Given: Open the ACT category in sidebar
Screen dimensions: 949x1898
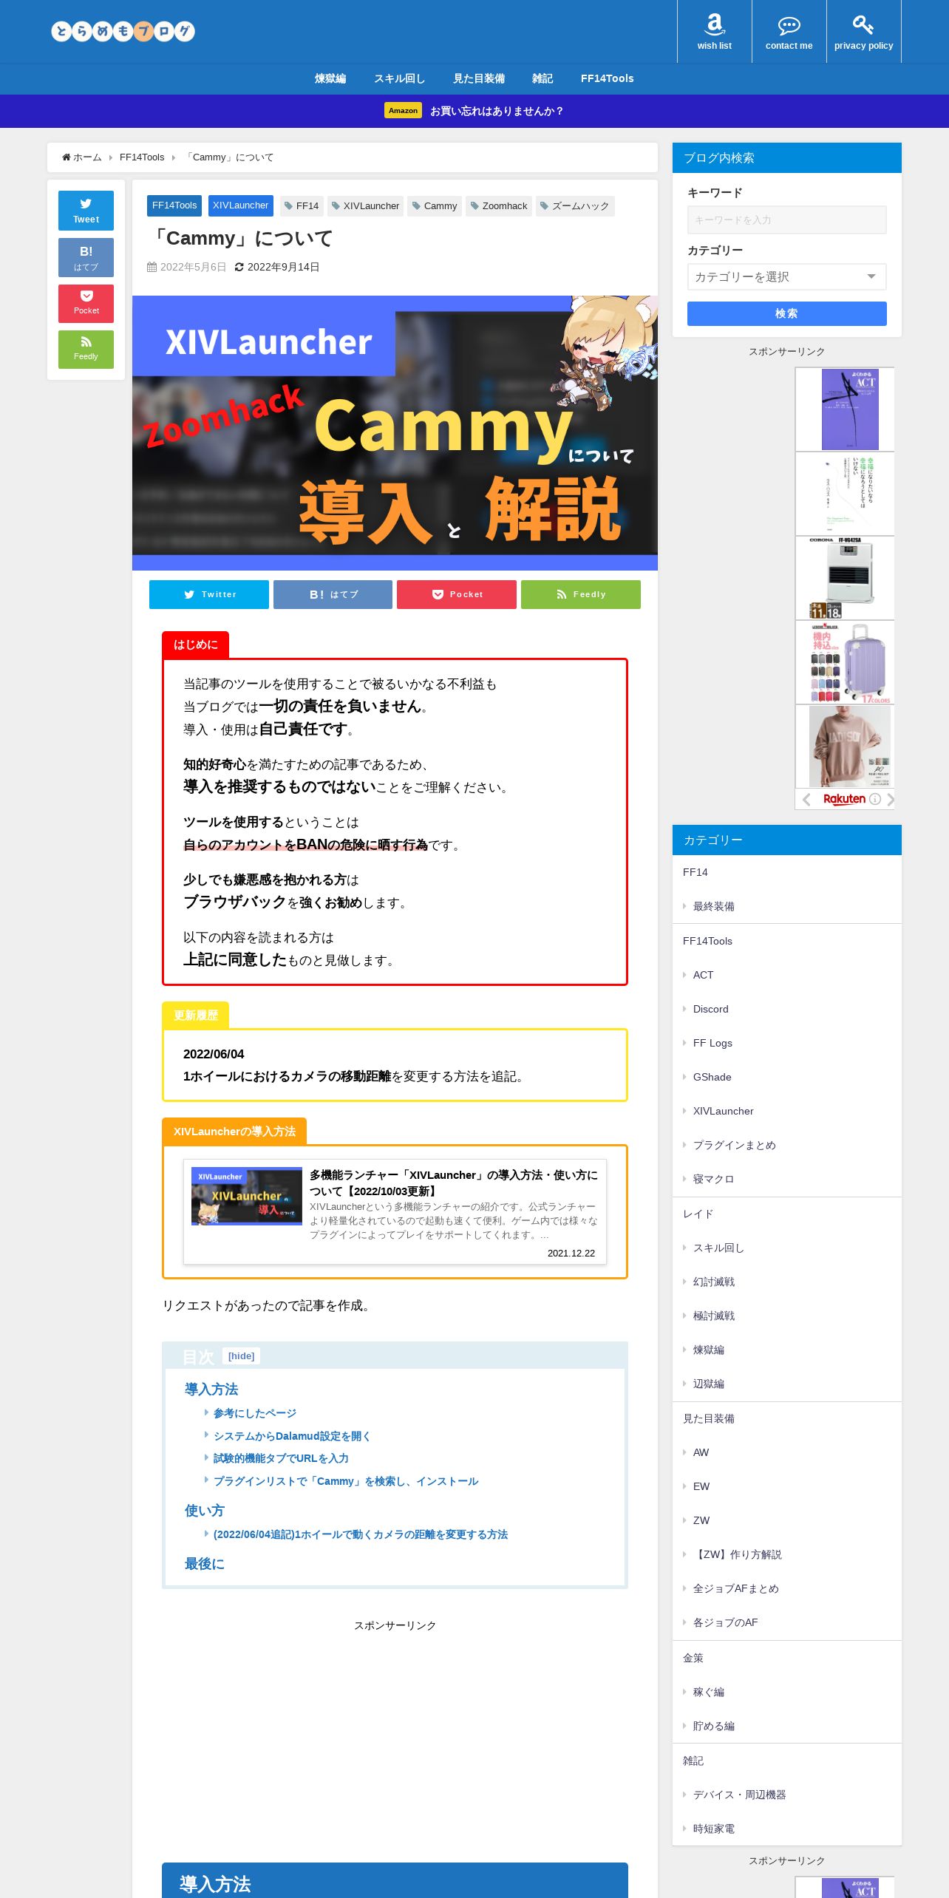Looking at the screenshot, I should tap(703, 975).
